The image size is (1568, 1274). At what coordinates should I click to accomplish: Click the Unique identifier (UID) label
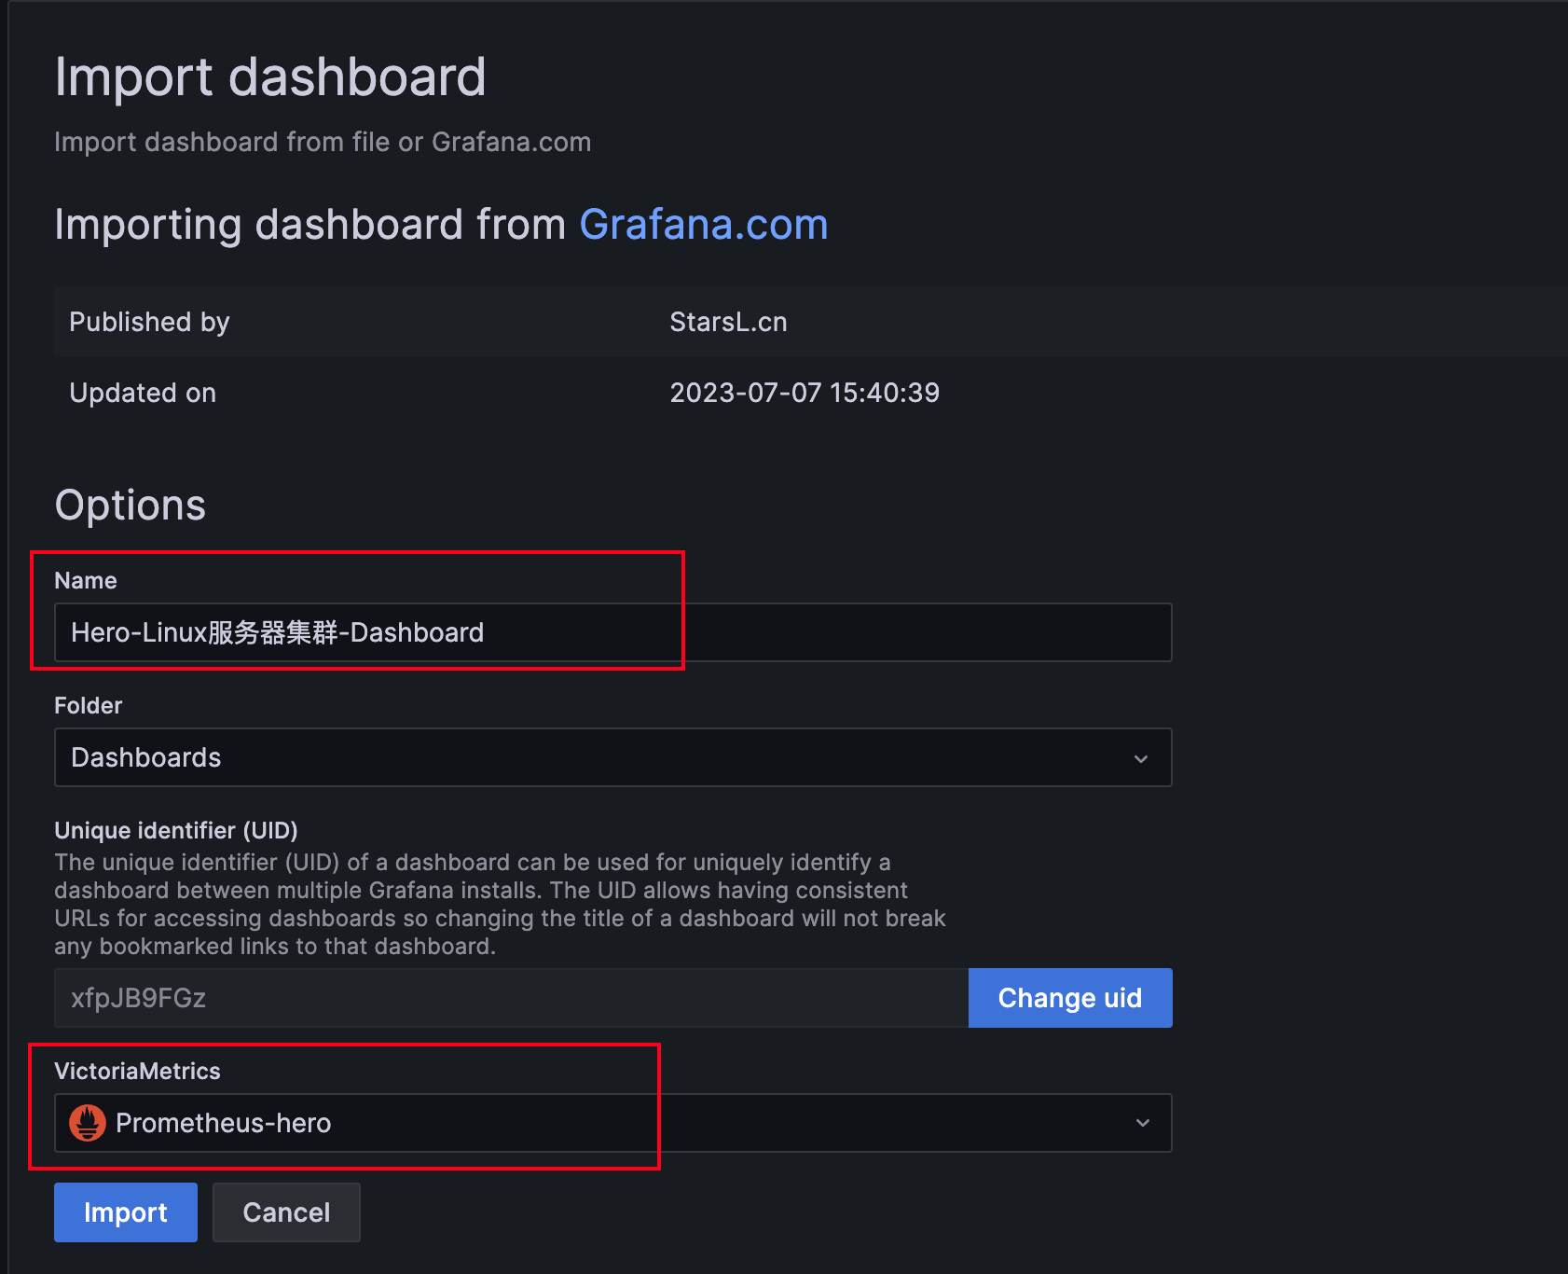click(176, 830)
